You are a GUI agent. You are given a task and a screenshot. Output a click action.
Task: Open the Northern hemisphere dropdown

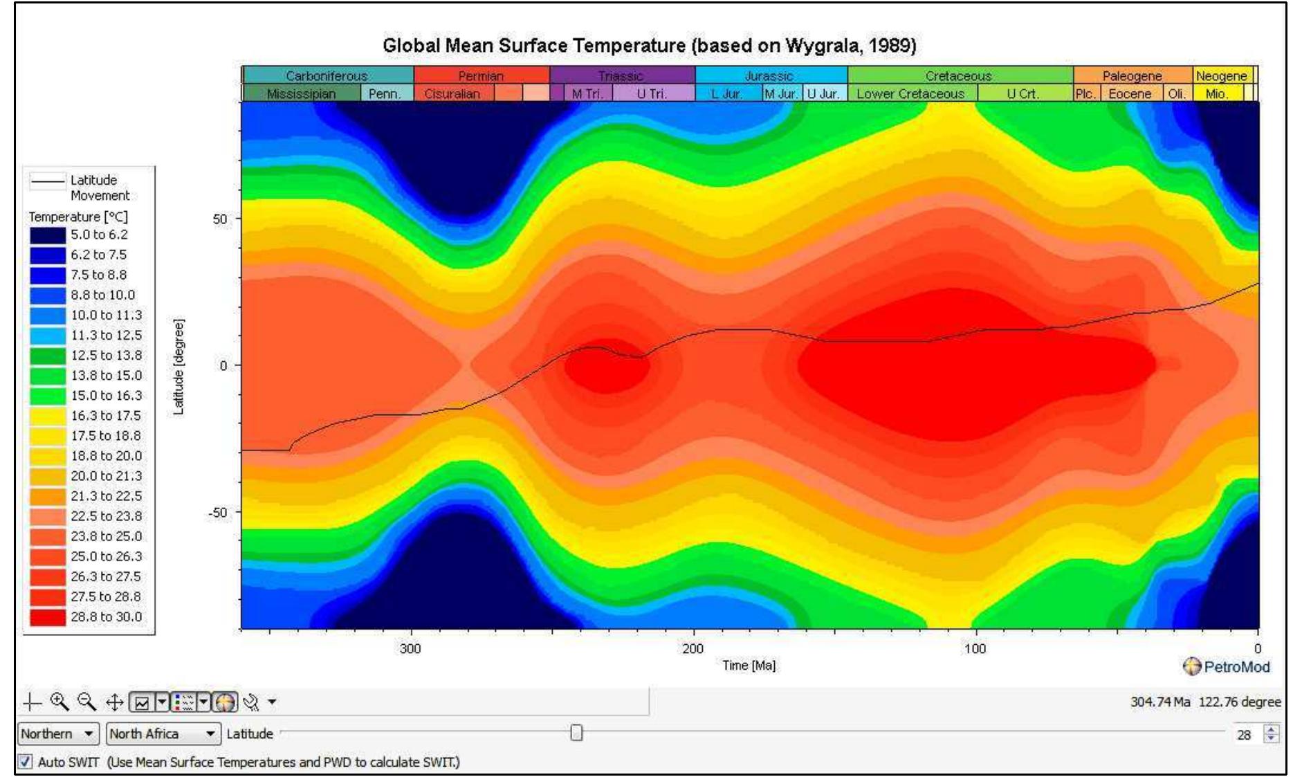pyautogui.click(x=90, y=732)
